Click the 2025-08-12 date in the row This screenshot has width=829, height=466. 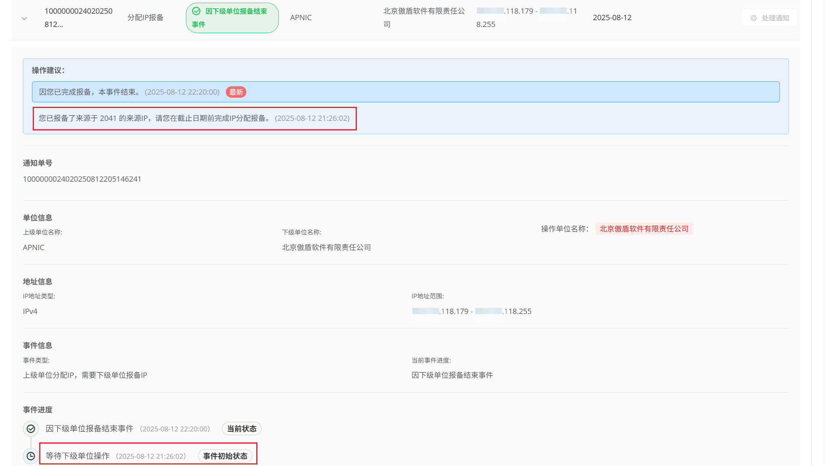tap(612, 17)
